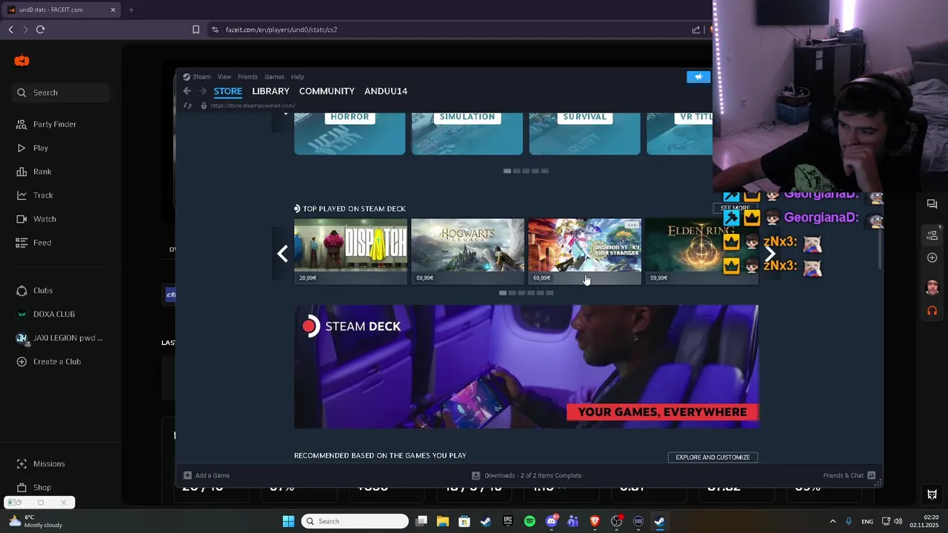The height and width of the screenshot is (533, 948).
Task: Open Rank page in FACEIT sidebar
Action: tap(34, 172)
